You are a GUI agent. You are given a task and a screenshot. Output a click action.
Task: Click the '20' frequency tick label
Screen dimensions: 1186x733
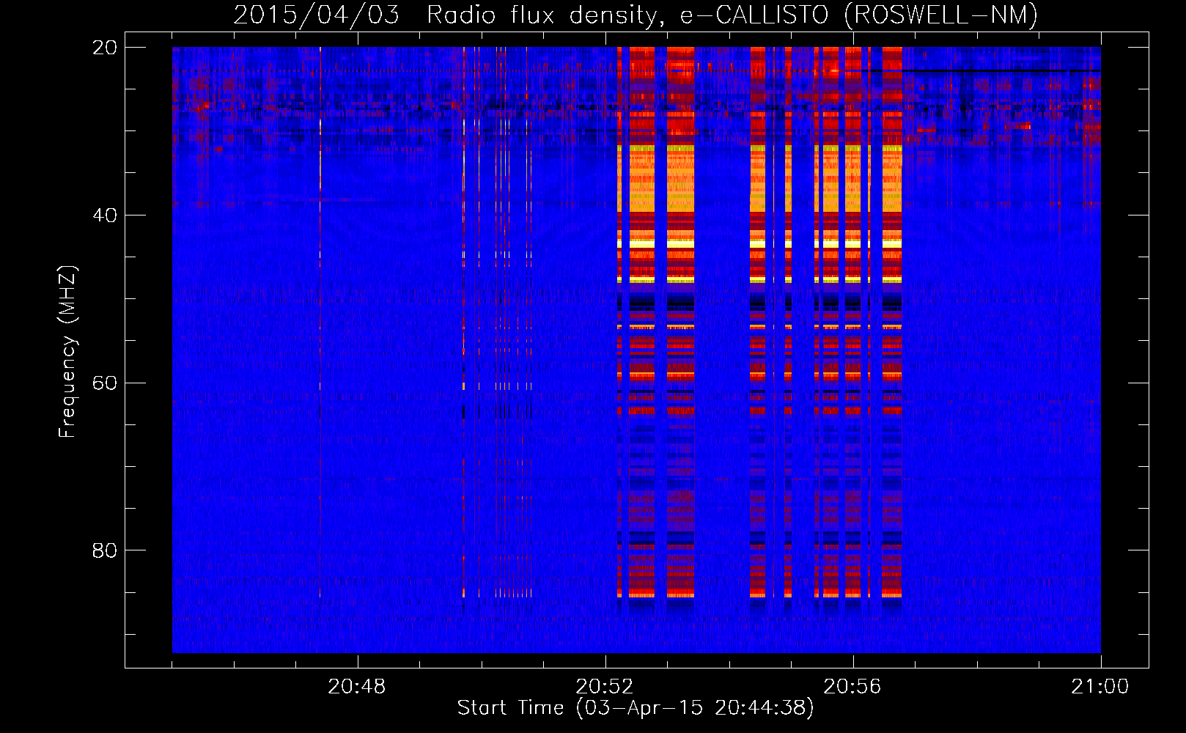click(x=105, y=48)
